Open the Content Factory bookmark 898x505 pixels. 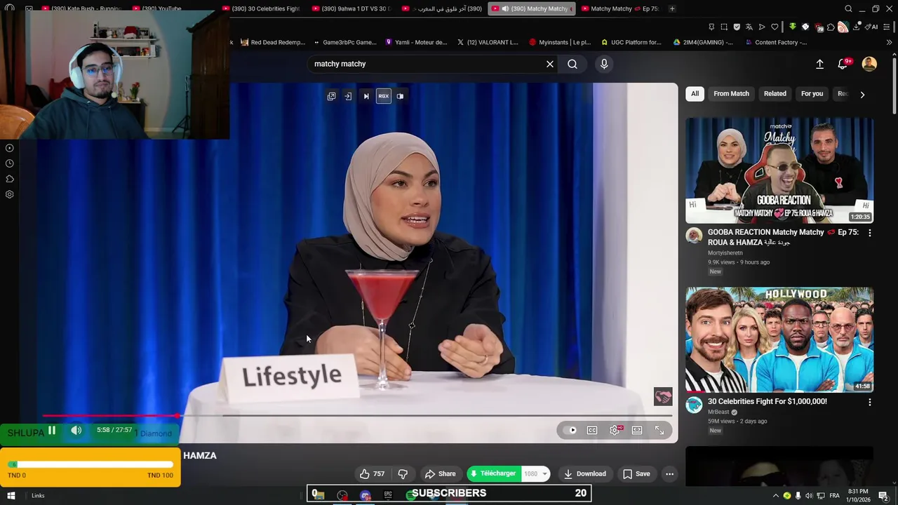[x=775, y=42]
